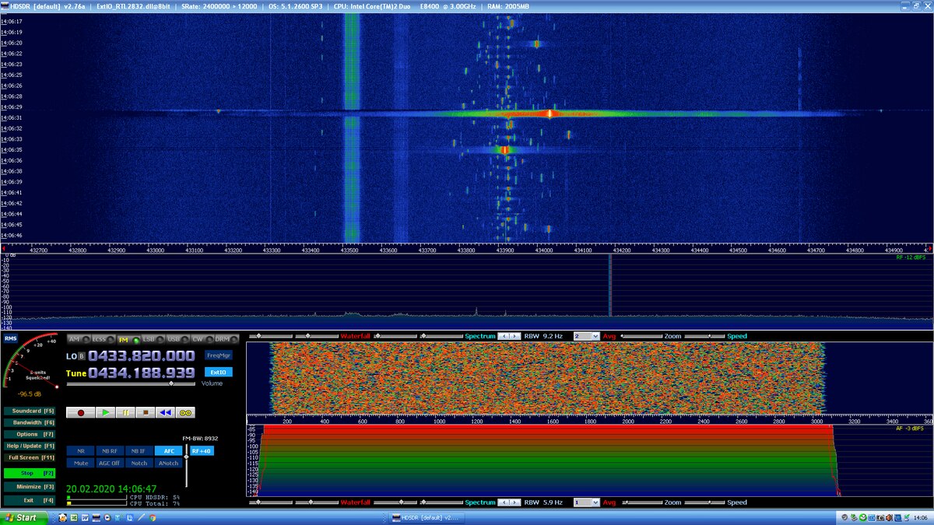Toggle NB IF noise blanker
The width and height of the screenshot is (934, 525).
click(x=139, y=451)
